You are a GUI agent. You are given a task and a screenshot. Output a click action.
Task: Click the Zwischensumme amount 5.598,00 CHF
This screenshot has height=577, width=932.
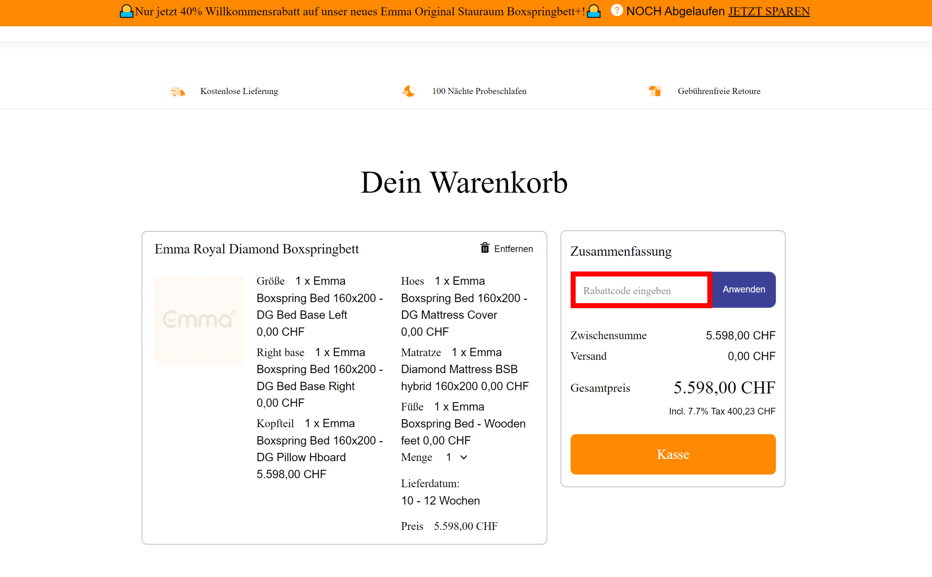(740, 336)
